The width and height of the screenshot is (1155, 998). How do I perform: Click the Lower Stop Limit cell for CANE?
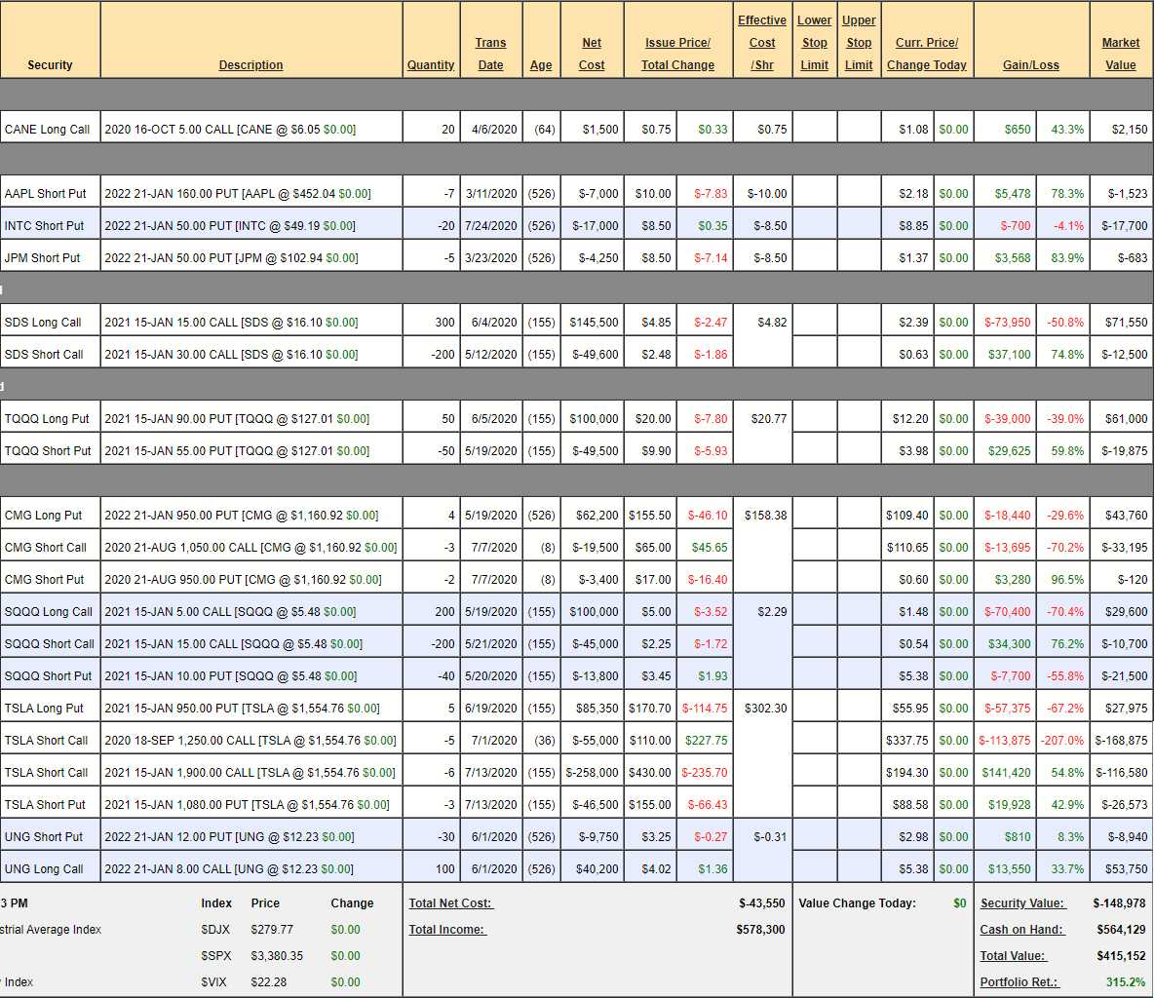[x=814, y=130]
